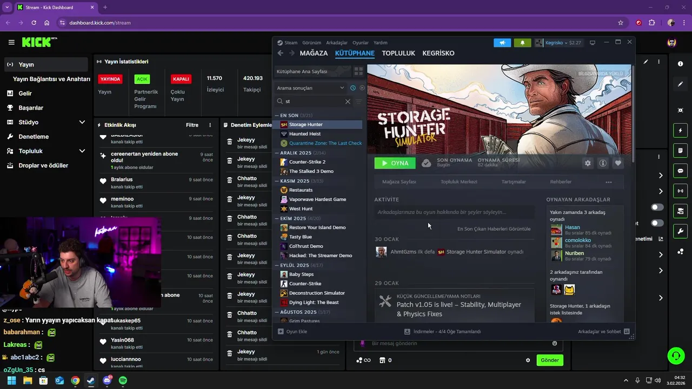Show Storage Hunter game info

[x=603, y=163]
